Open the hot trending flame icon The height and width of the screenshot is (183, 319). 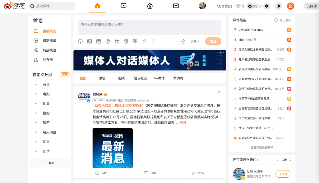[x=150, y=6]
